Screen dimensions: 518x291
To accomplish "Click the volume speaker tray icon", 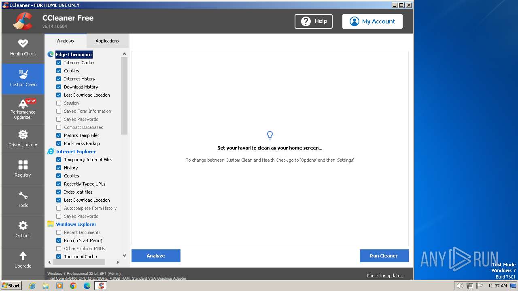I will point(460,286).
